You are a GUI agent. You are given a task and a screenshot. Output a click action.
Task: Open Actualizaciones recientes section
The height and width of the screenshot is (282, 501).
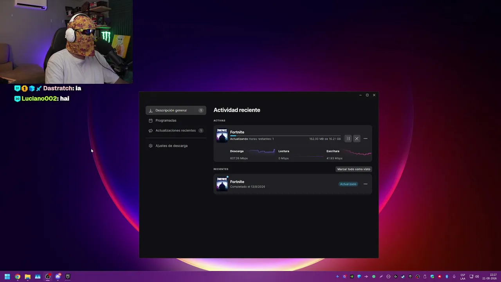(176, 130)
